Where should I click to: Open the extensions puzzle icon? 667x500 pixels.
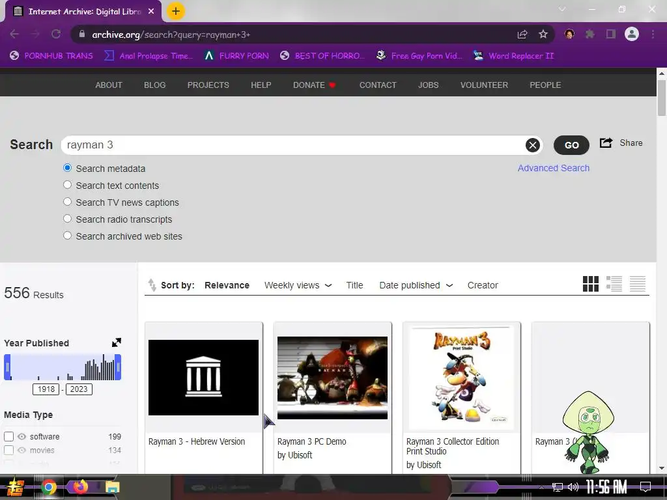pyautogui.click(x=590, y=34)
